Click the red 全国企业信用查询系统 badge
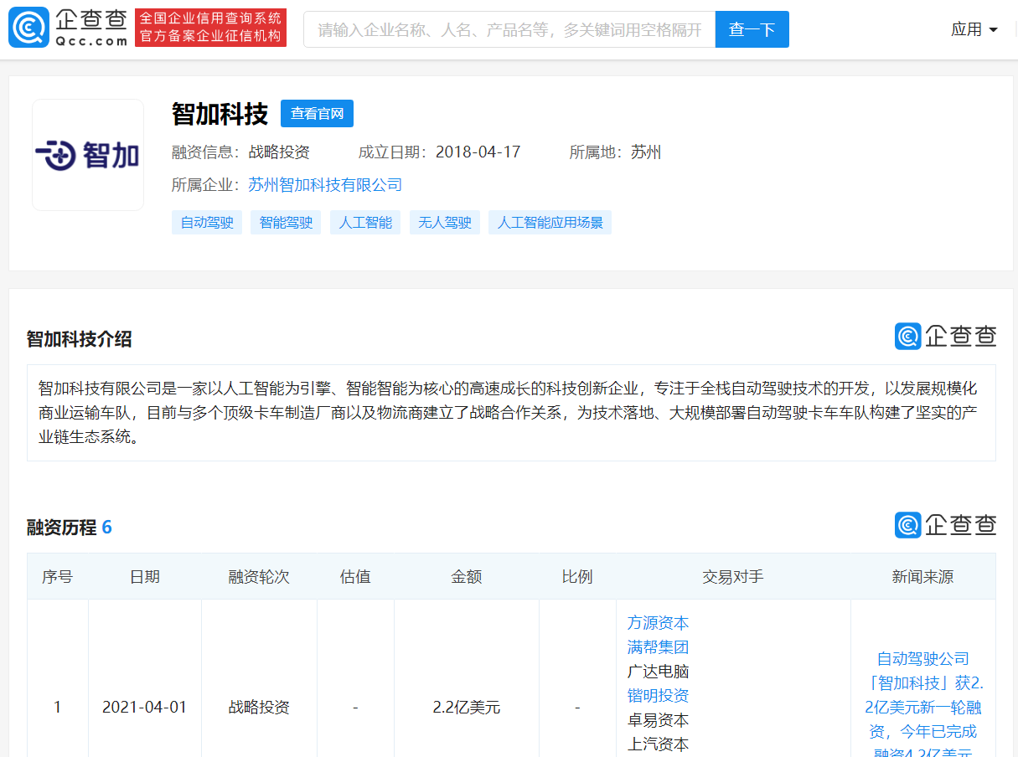Viewport: 1018px width, 757px height. coord(210,26)
